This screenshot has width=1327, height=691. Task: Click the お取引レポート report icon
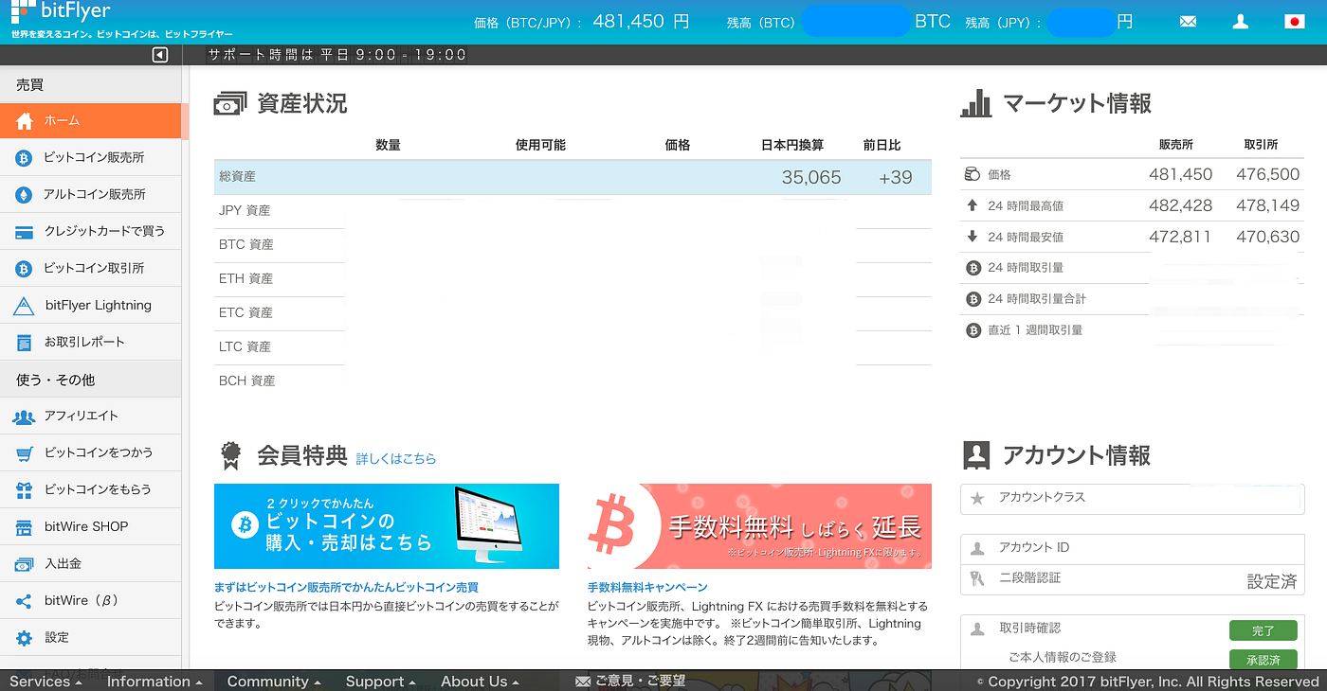coord(25,342)
